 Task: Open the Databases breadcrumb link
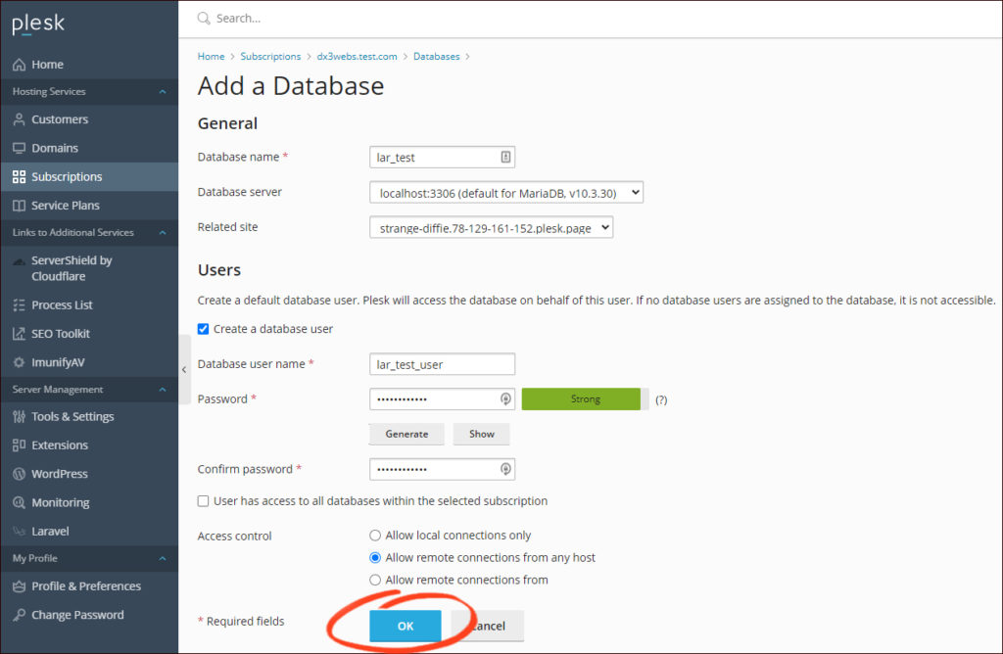(436, 56)
